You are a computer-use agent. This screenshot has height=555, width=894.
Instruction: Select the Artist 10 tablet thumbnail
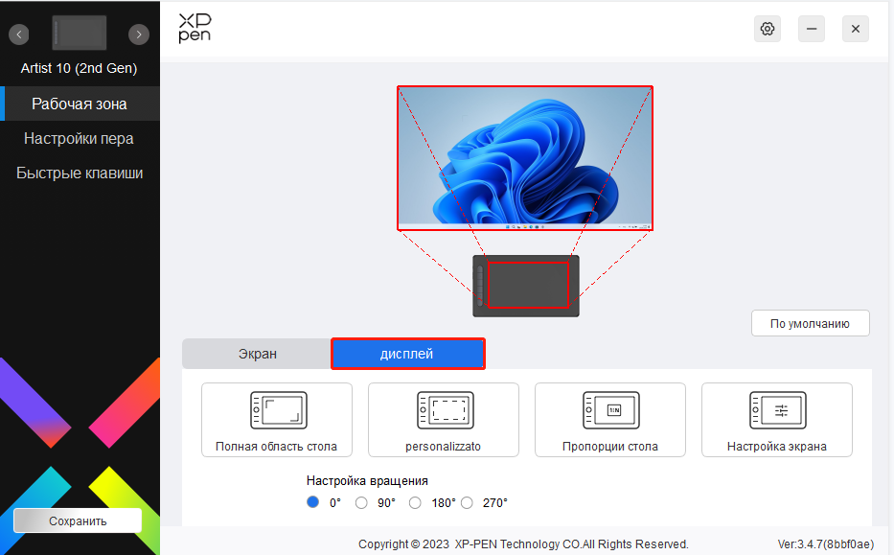coord(80,33)
